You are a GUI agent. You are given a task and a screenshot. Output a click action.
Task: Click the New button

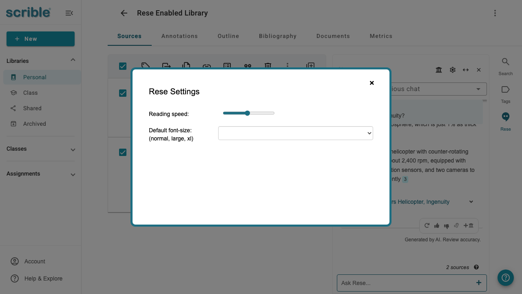pyautogui.click(x=40, y=39)
